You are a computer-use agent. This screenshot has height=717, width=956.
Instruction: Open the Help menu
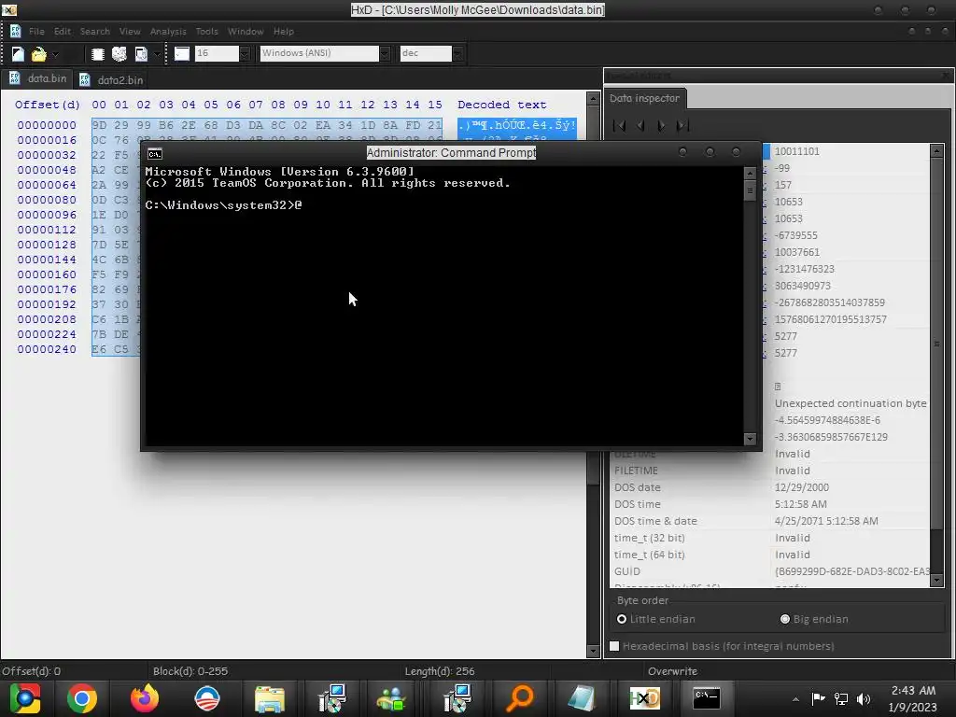[284, 31]
